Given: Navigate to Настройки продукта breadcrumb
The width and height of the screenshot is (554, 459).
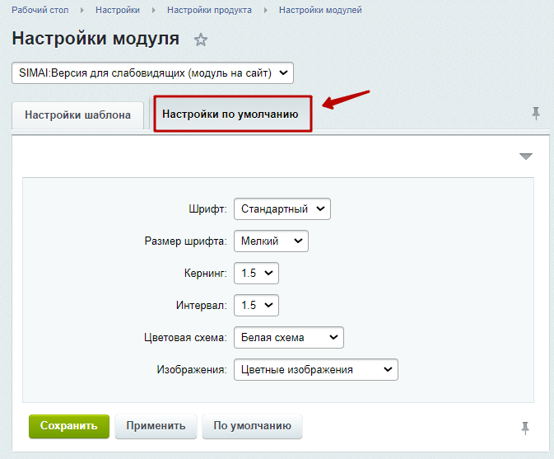Looking at the screenshot, I should pyautogui.click(x=209, y=10).
